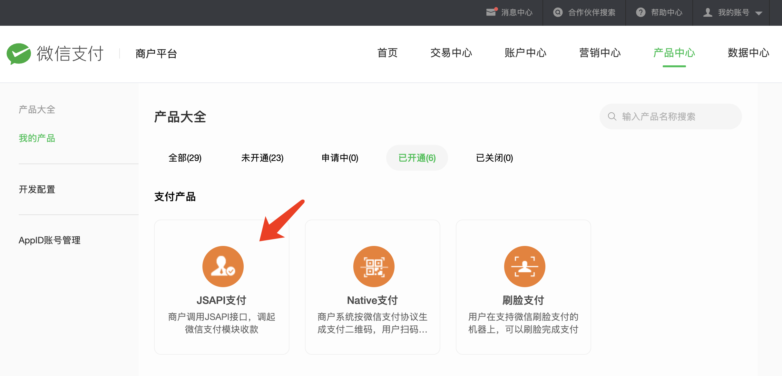Open the JSAPI支付 title link
782x376 pixels.
point(221,300)
